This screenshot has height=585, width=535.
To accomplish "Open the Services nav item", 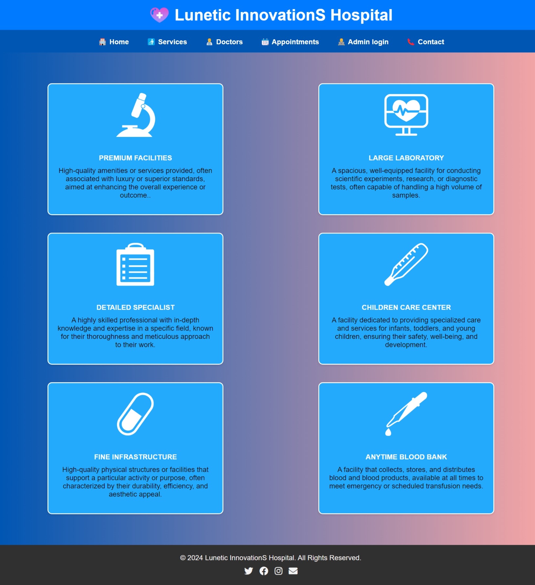I will coord(167,42).
